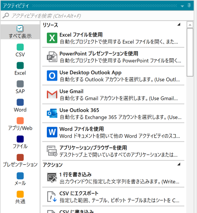This screenshot has width=197, height=213.
Task: Open the Activities panel options dropdown arrow
Action: [x=182, y=6]
